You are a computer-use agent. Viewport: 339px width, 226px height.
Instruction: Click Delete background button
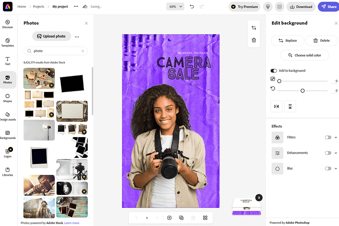[321, 41]
